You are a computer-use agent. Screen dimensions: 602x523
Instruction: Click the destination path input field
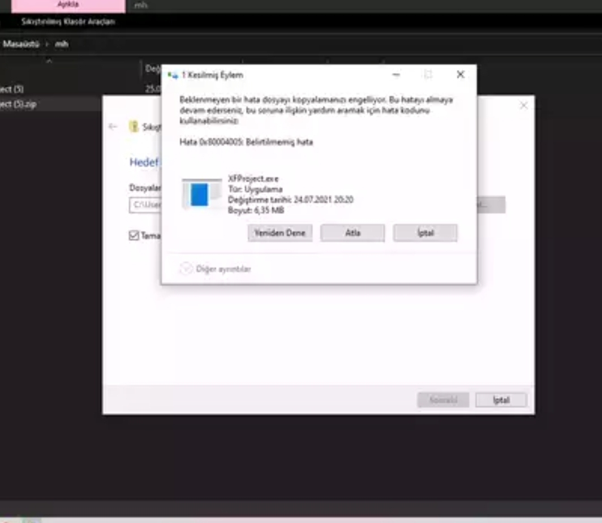pos(145,205)
